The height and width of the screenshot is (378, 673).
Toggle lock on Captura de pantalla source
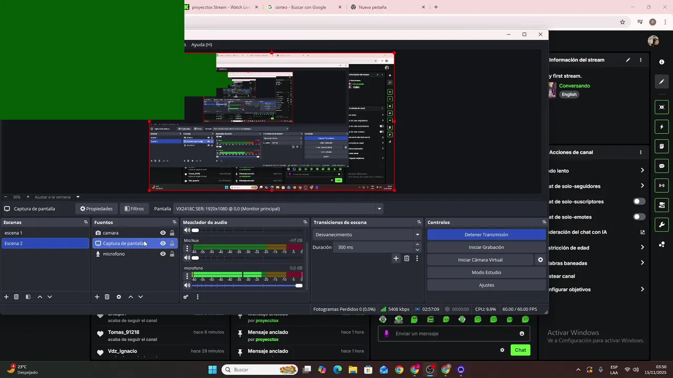172,244
